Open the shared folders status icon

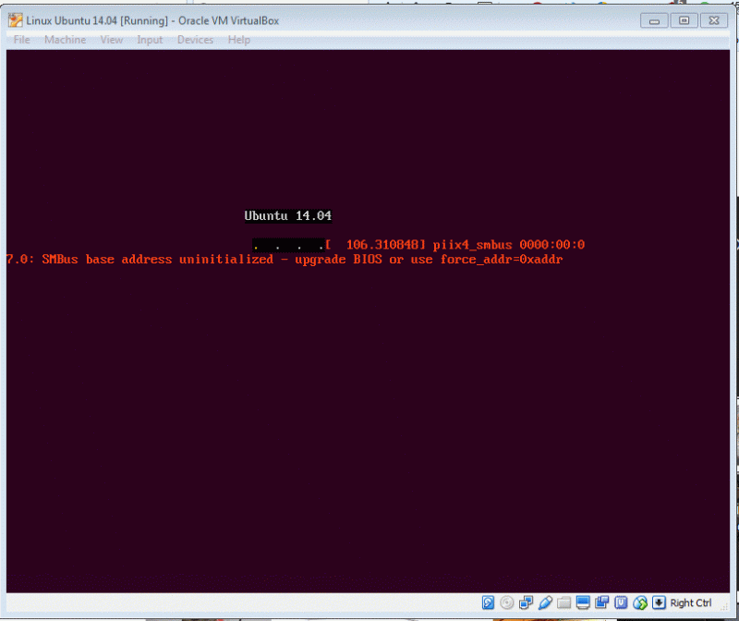point(564,603)
